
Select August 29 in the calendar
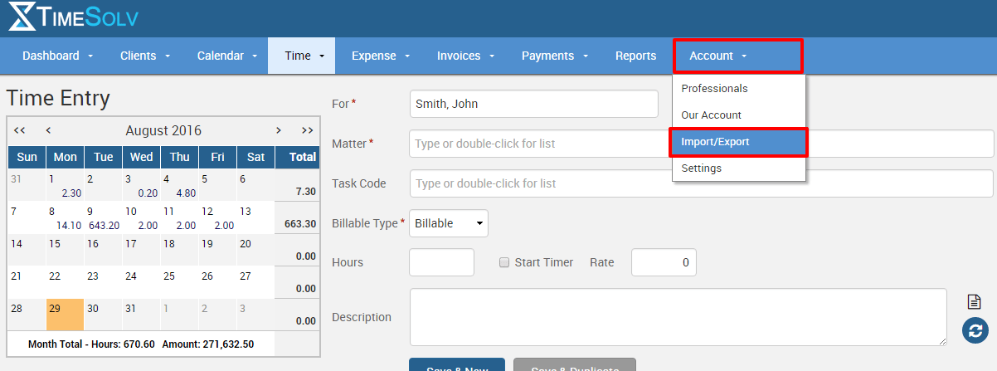[x=65, y=315]
